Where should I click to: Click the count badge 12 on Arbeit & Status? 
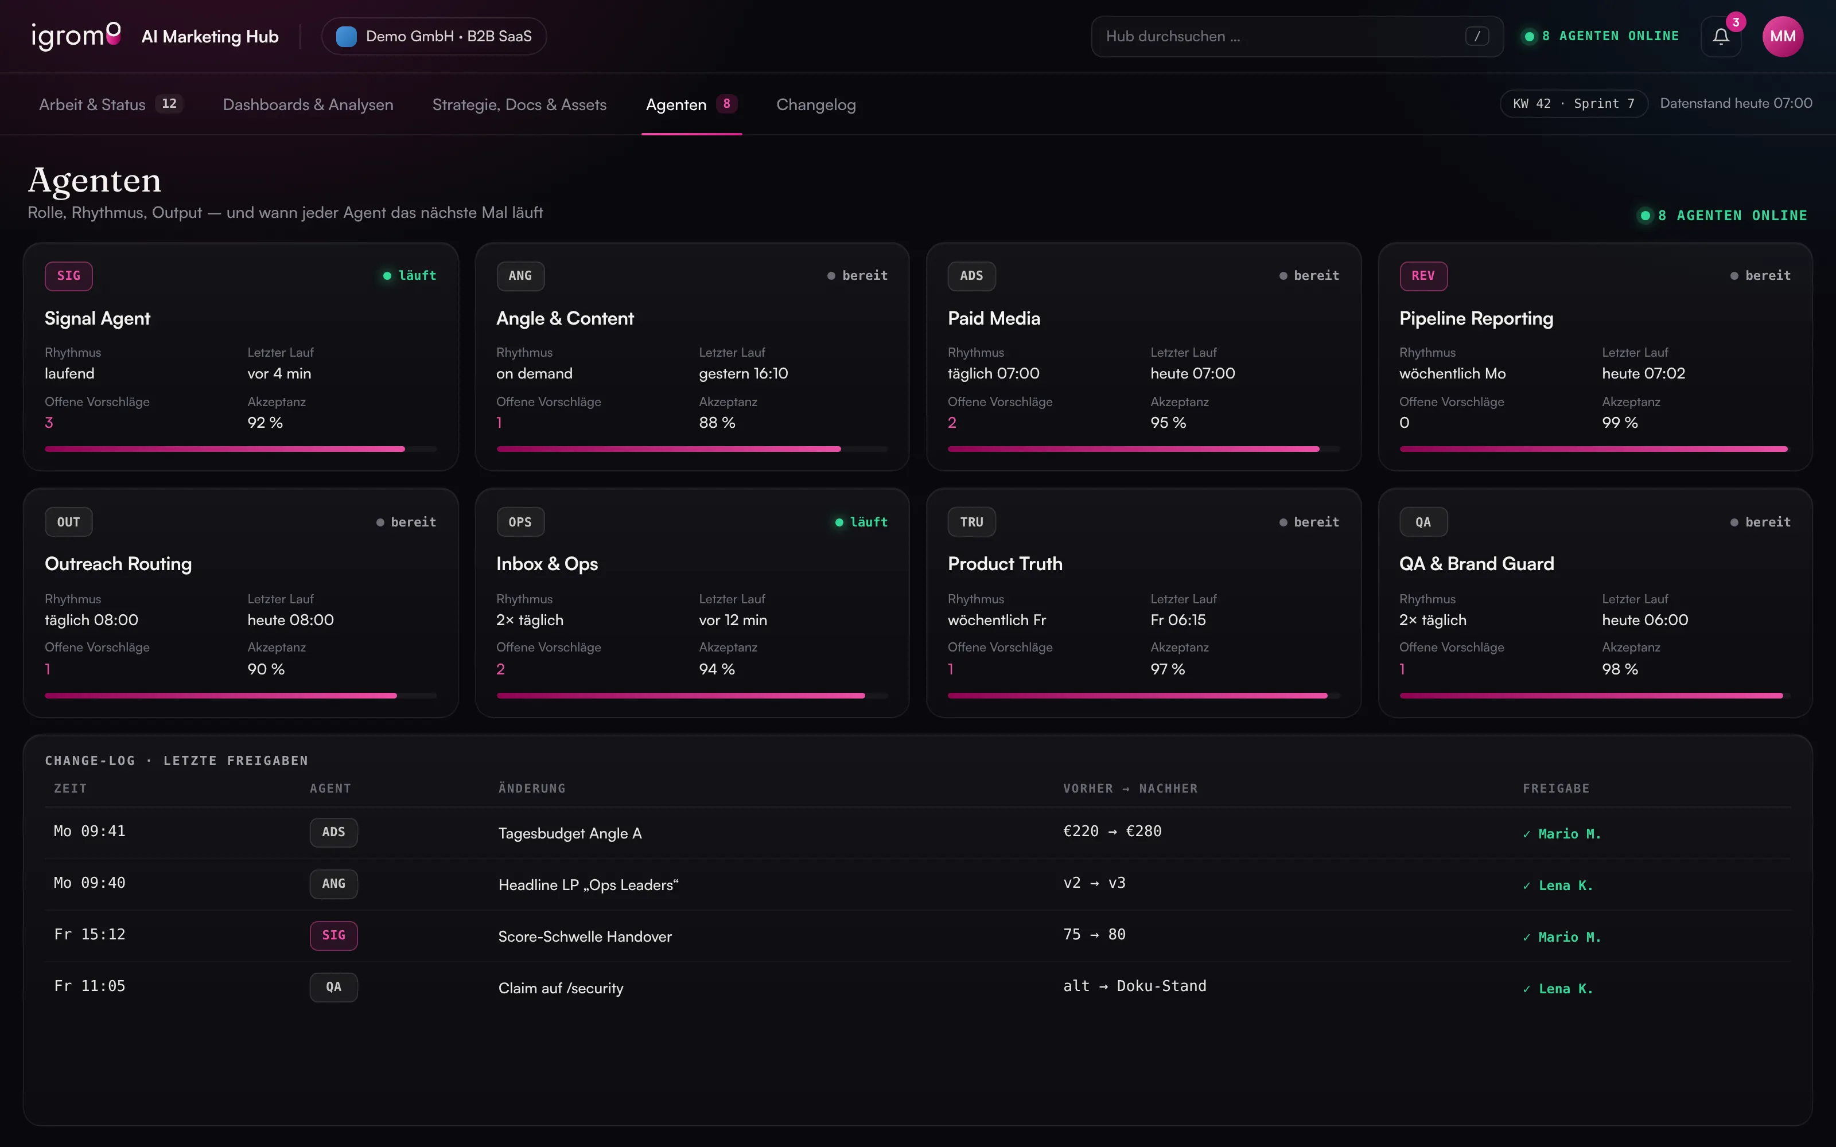169,103
